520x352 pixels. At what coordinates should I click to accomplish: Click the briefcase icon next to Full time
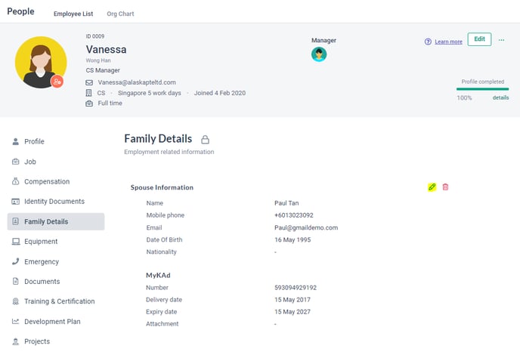pos(89,103)
